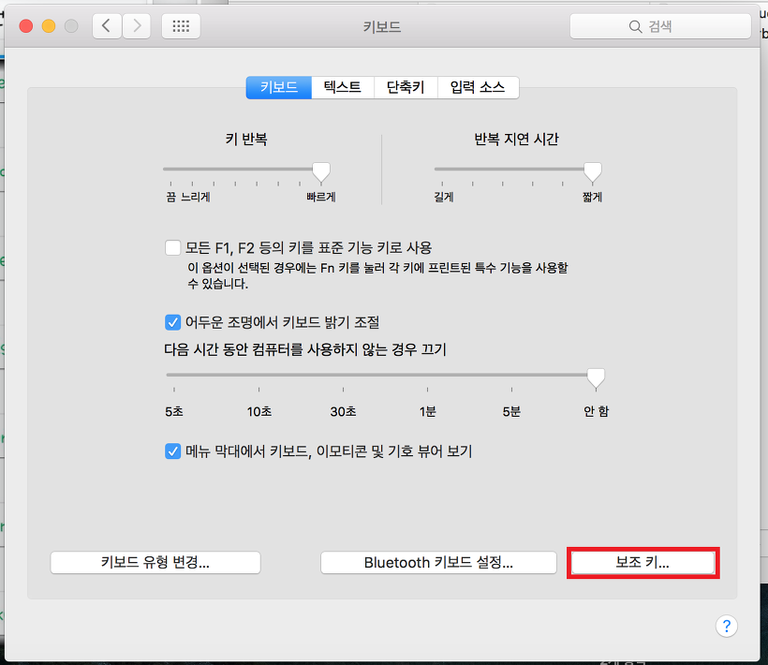Viewport: 768px width, 665px height.
Task: Click the 키보드 유형 변경... button
Action: pos(155,562)
